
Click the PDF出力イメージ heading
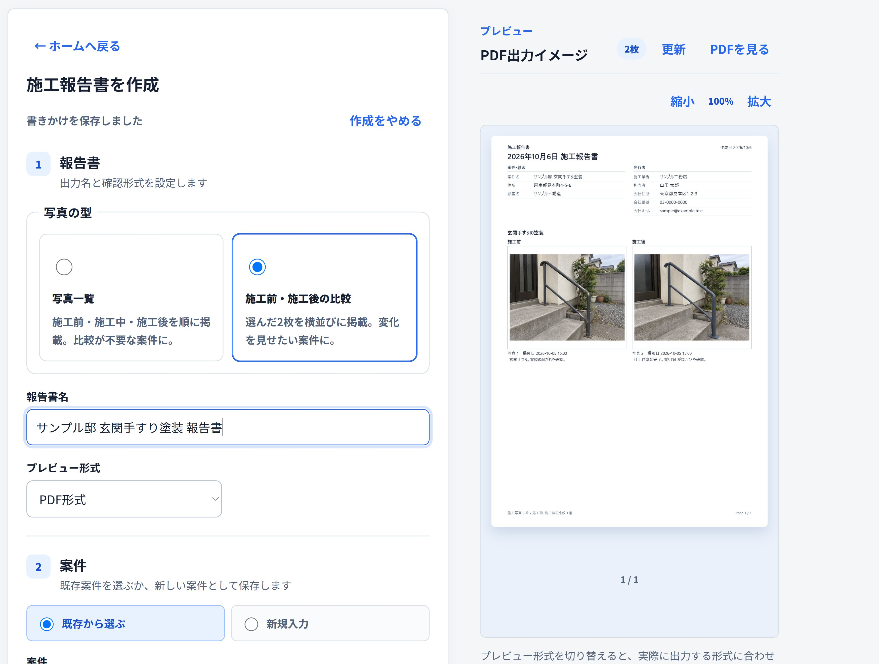[534, 55]
